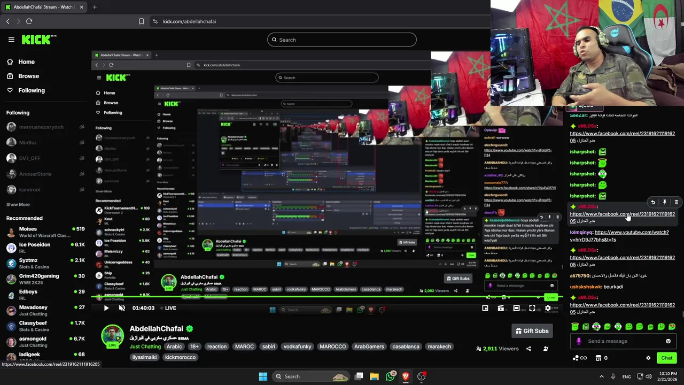
Task: Click the Kick logo
Action: pyautogui.click(x=38, y=40)
